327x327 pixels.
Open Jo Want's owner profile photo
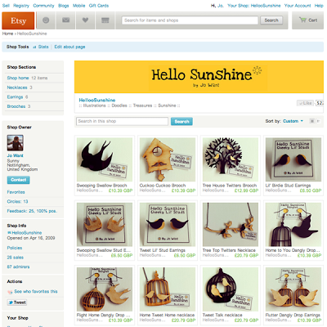[15, 143]
